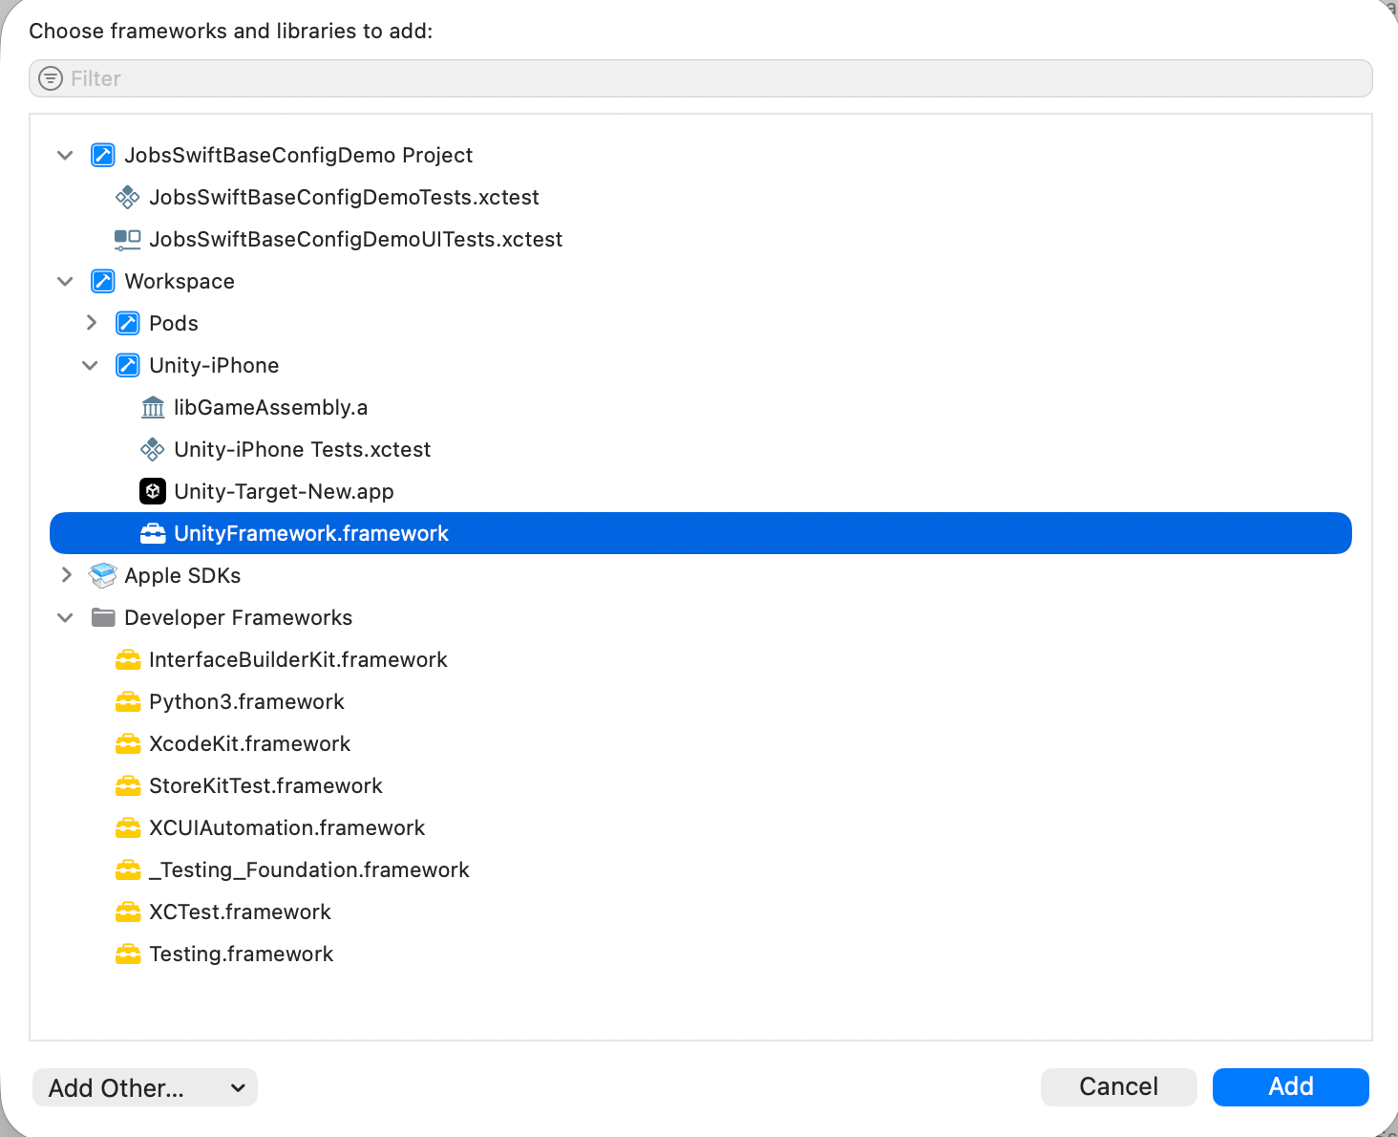Click the UnityFramework.framework toolbox icon
This screenshot has width=1398, height=1137.
click(152, 533)
